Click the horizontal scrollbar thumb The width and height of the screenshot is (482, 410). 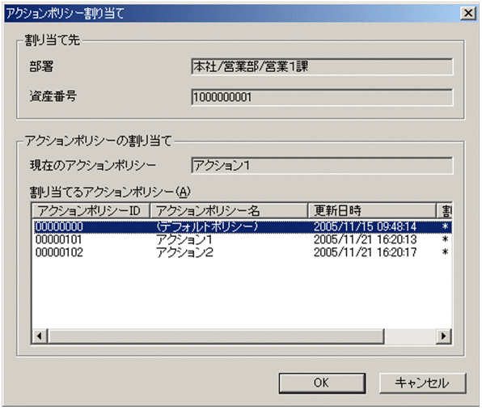point(216,336)
